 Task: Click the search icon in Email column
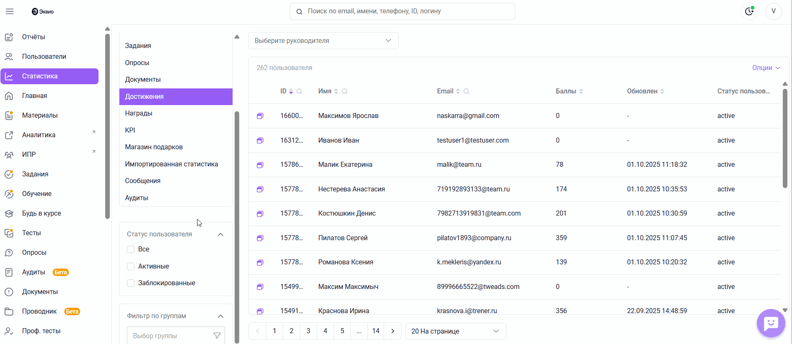(x=466, y=91)
